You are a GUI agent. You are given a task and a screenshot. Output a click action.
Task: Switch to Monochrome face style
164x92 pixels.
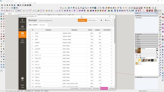pyautogui.click(x=17, y=8)
